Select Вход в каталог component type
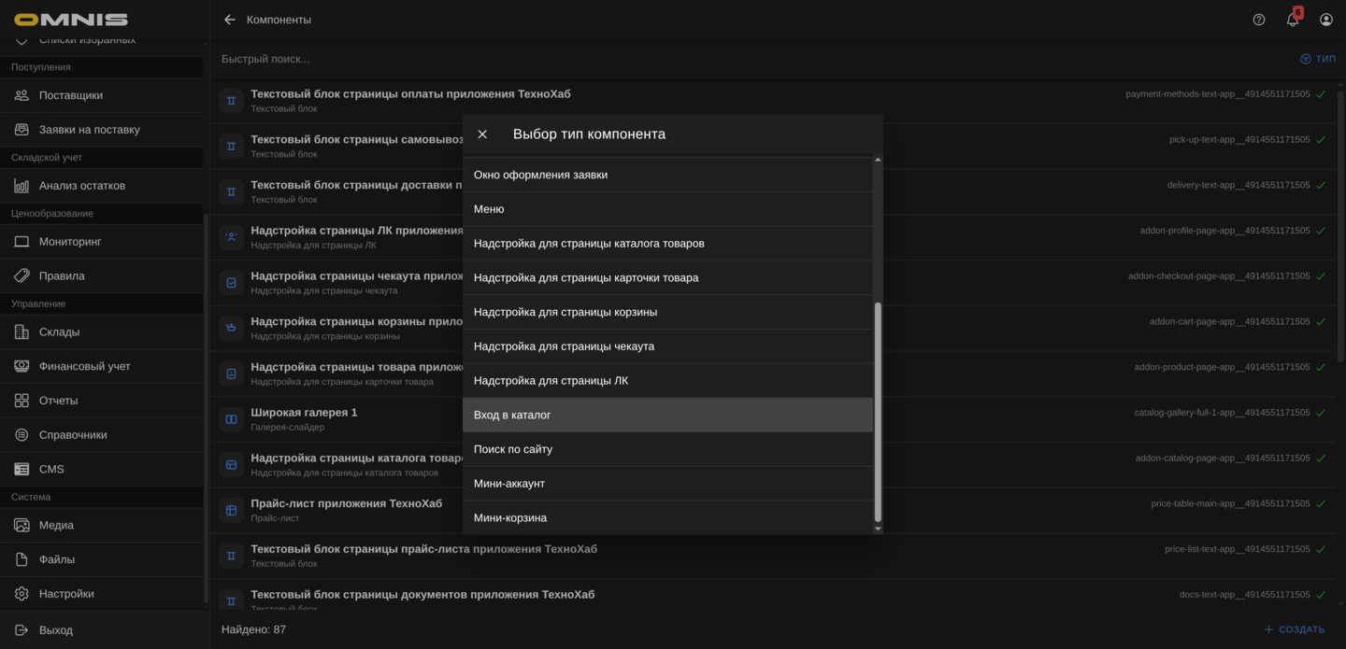1346x649 pixels. pyautogui.click(x=667, y=415)
